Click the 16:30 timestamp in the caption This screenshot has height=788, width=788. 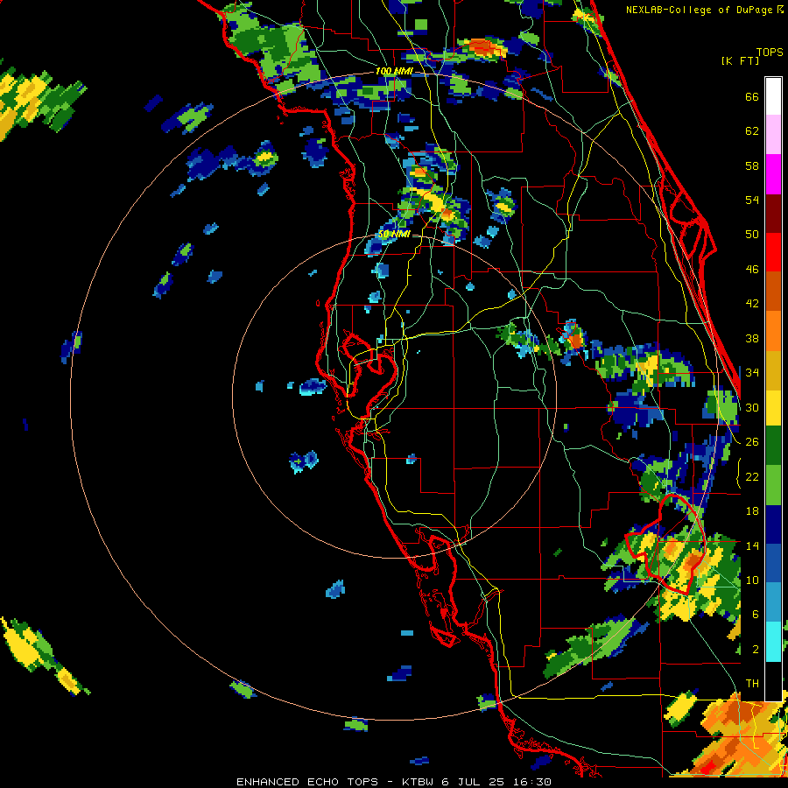point(532,782)
